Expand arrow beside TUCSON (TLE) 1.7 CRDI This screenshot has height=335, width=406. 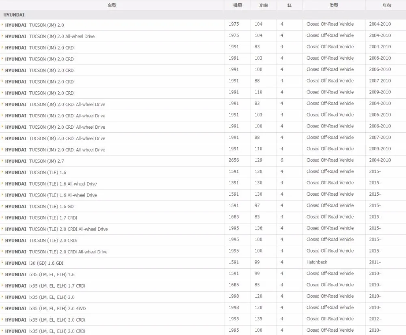(x=2, y=218)
